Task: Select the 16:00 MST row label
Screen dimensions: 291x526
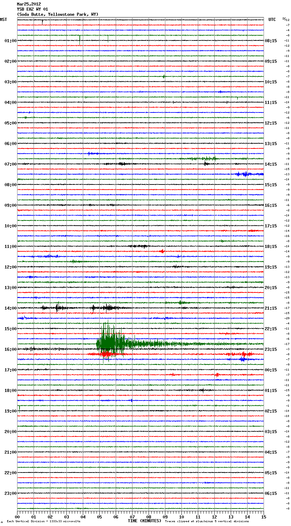Action: pos(11,349)
